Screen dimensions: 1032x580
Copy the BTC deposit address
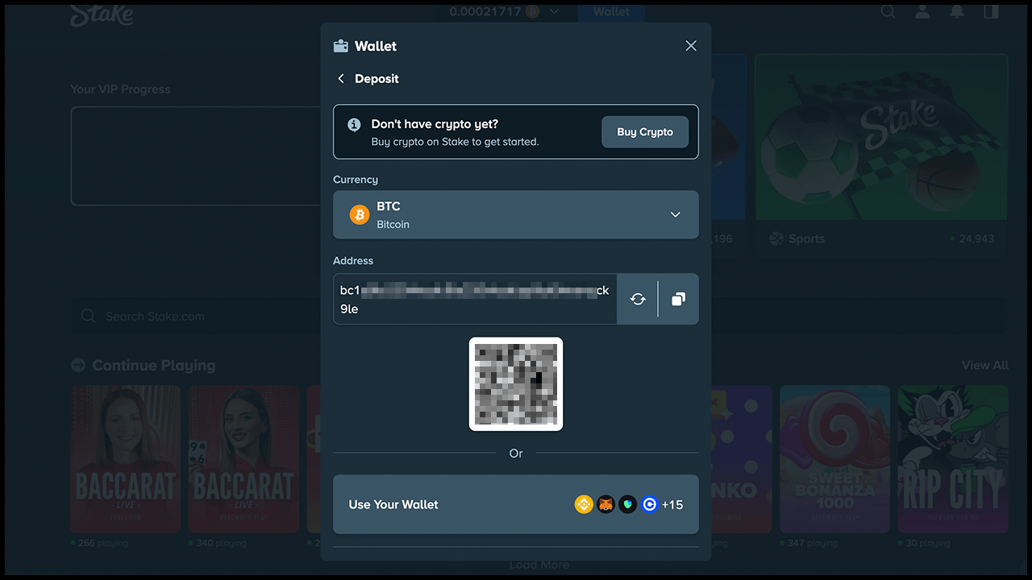pyautogui.click(x=678, y=299)
